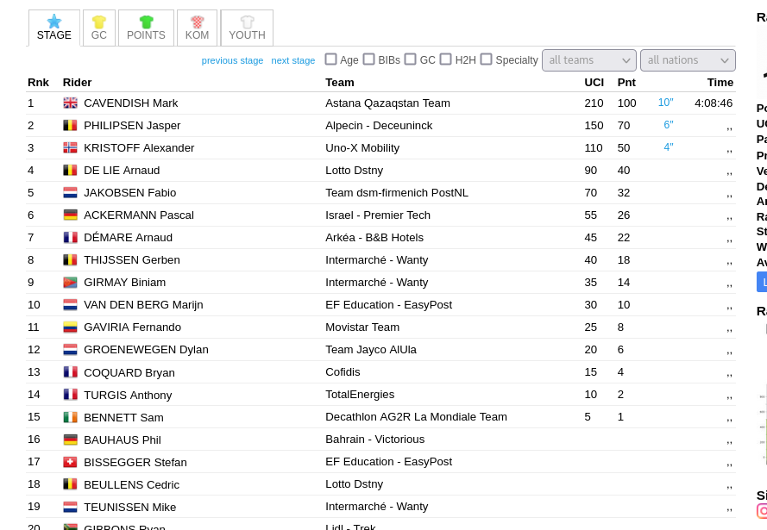Open the all teams dropdown

click(589, 60)
